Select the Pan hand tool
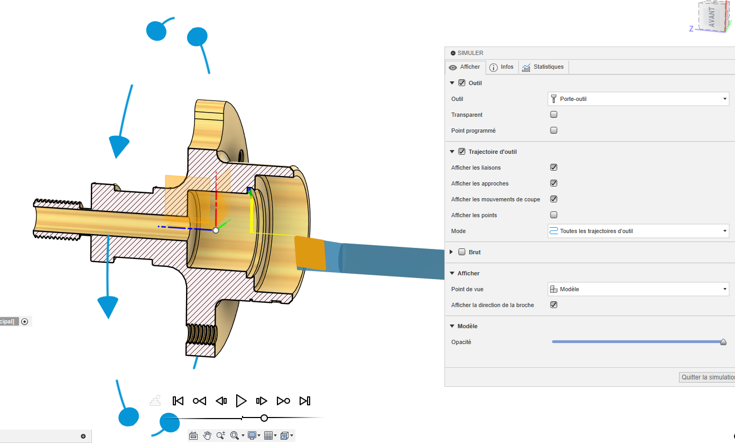735x445 pixels. coord(207,435)
